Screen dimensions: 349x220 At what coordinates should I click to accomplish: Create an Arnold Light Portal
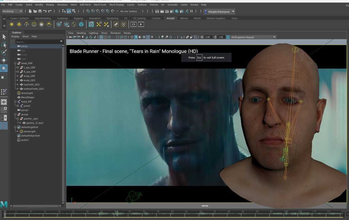(41, 25)
